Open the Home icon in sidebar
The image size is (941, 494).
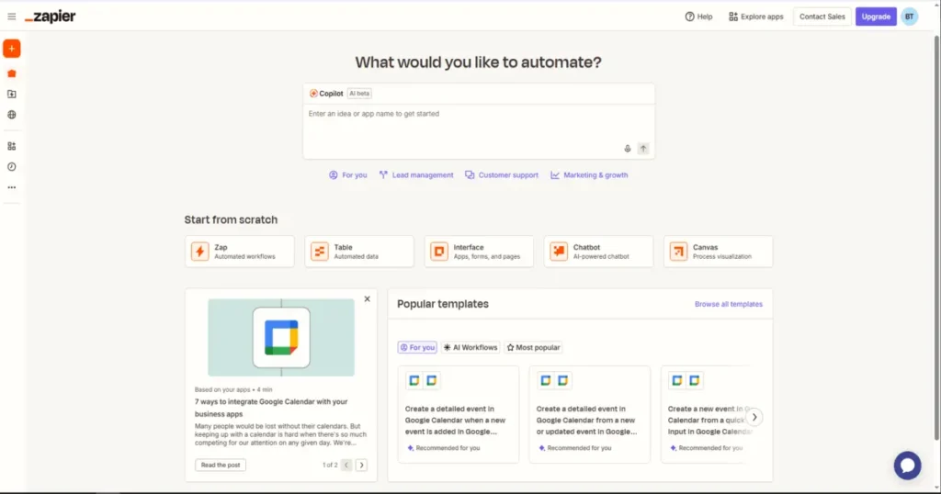(11, 73)
